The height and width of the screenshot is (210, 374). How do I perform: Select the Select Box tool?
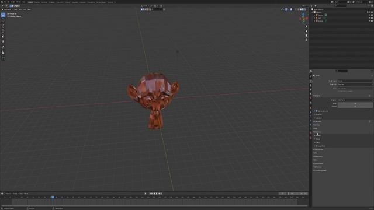3,15
